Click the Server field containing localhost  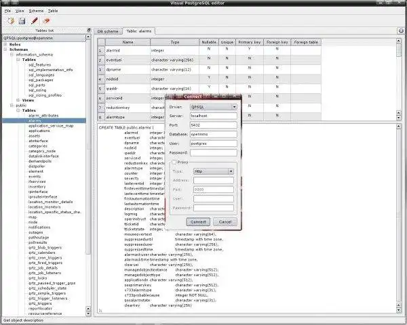click(x=214, y=116)
